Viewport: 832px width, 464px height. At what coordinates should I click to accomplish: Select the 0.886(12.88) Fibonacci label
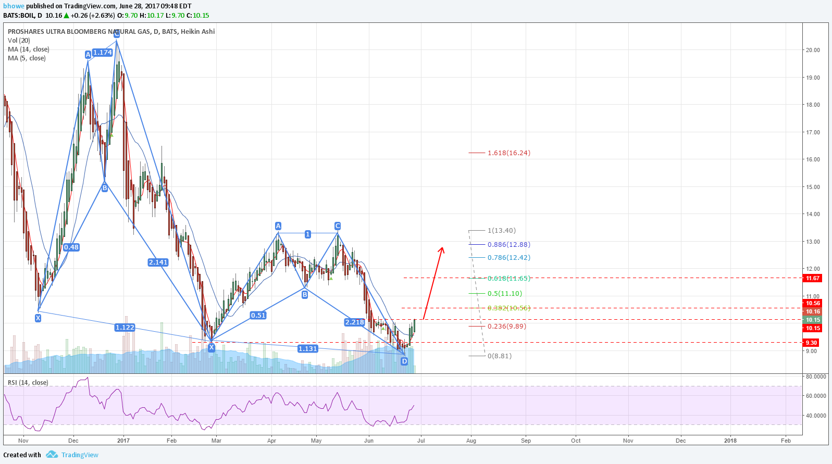pos(509,244)
